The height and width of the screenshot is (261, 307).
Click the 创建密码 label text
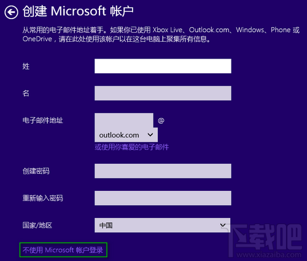point(36,171)
